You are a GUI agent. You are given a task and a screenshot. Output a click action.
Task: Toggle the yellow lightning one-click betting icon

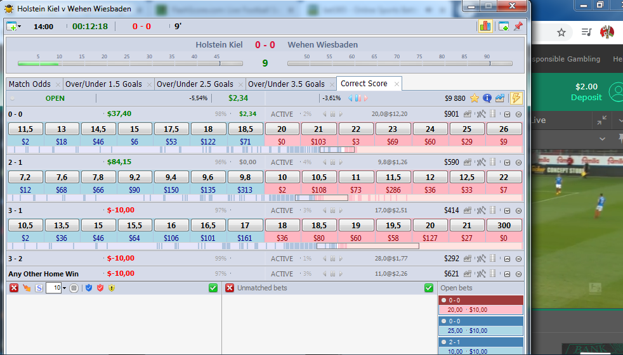[516, 98]
